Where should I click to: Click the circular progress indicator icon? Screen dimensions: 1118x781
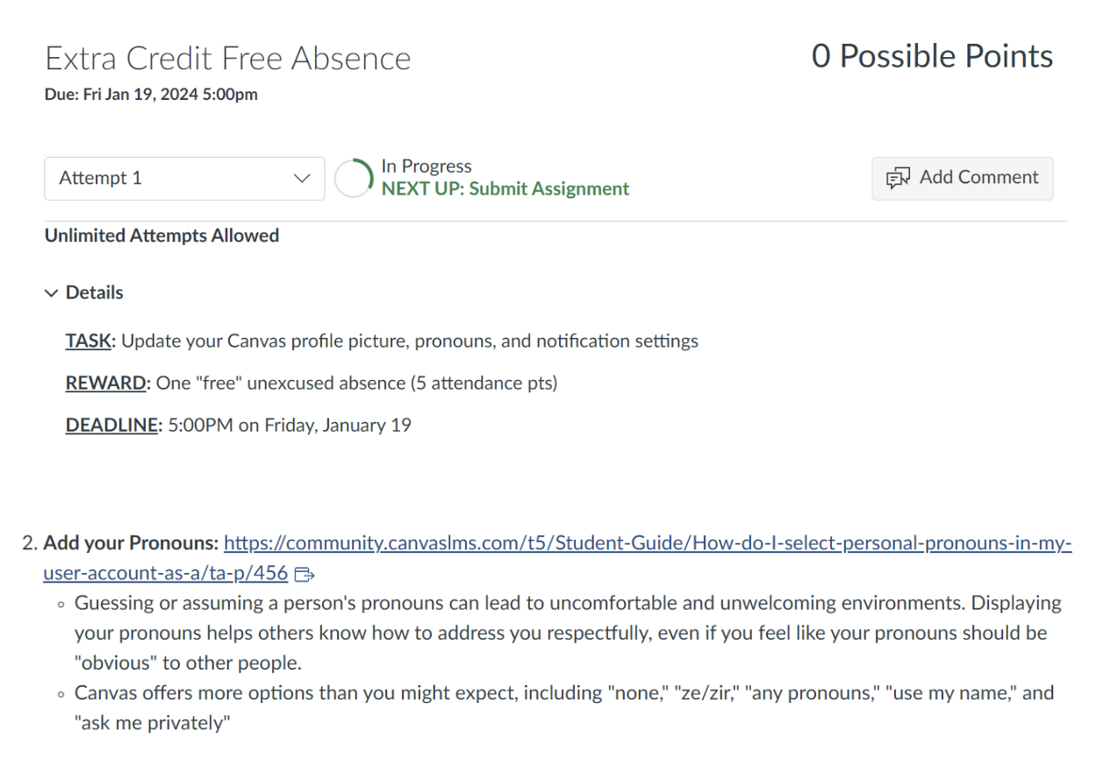coord(352,178)
